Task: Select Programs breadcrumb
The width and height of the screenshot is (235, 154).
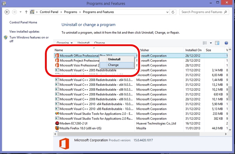Action: [x=70, y=12]
